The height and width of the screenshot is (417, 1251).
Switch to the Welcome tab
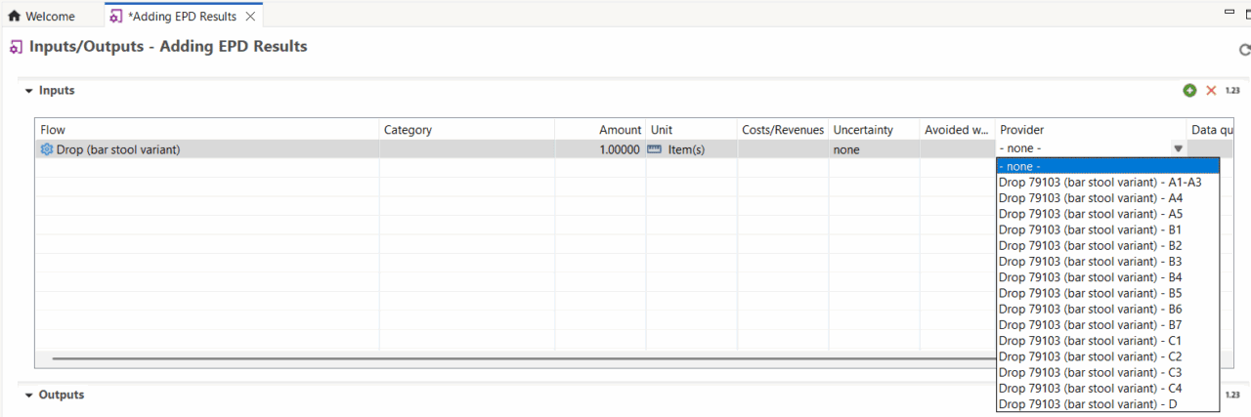41,16
